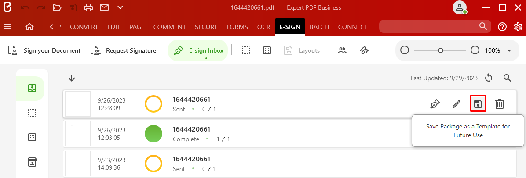Click the Last Updated: 9/29/2023 text
This screenshot has height=178, width=526.
pyautogui.click(x=444, y=78)
